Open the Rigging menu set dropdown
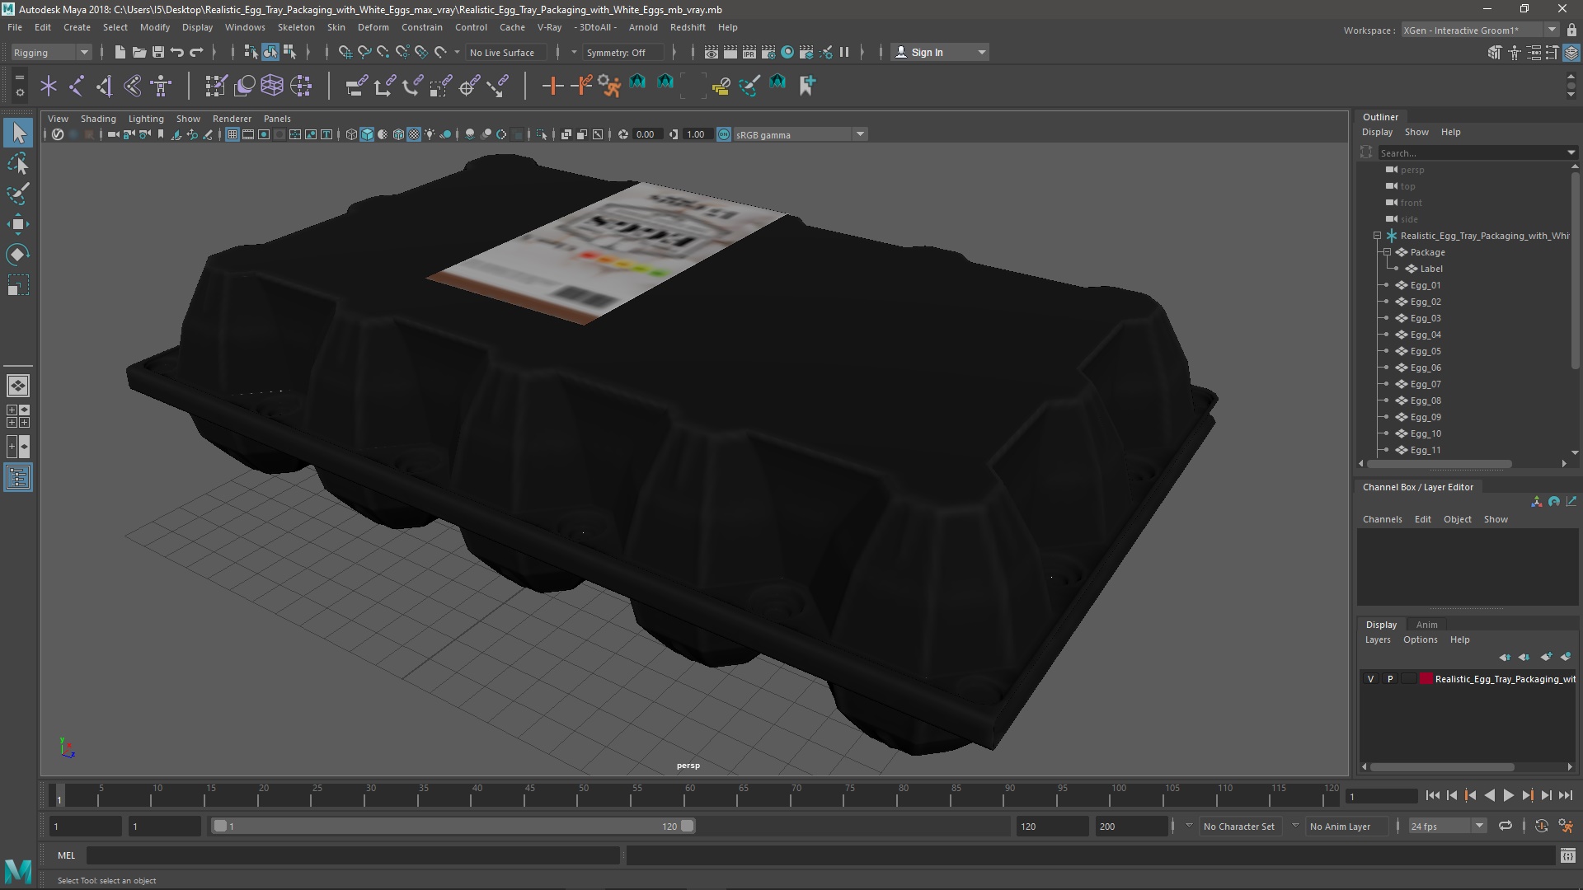The image size is (1583, 890). click(51, 52)
